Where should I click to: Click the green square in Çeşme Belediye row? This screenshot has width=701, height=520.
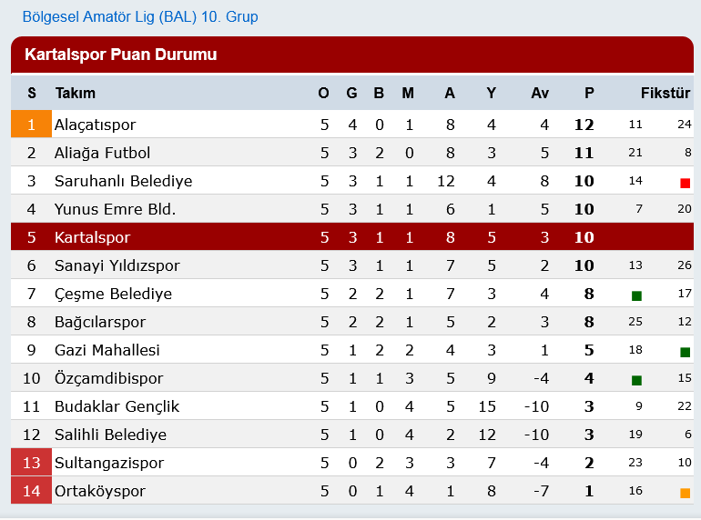pos(636,295)
